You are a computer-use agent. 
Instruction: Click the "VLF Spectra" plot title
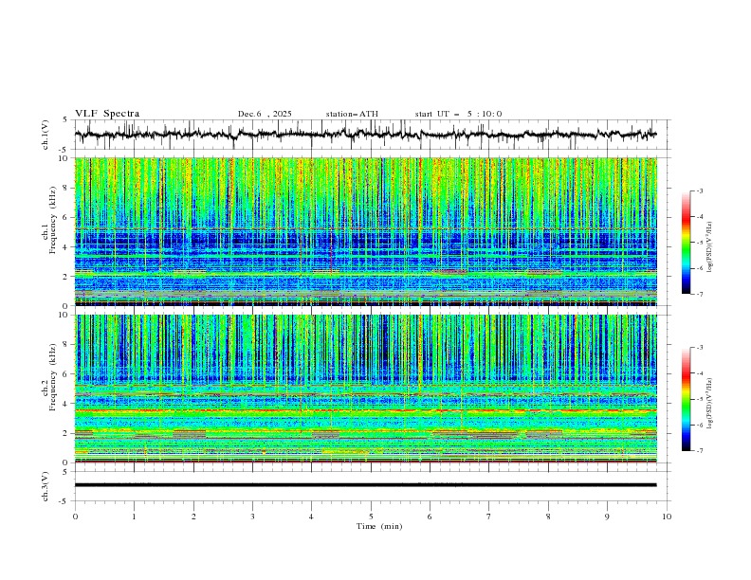tap(107, 114)
